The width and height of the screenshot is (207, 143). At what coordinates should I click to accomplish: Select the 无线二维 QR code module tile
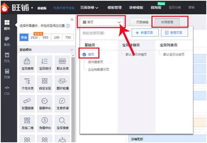click(27, 123)
